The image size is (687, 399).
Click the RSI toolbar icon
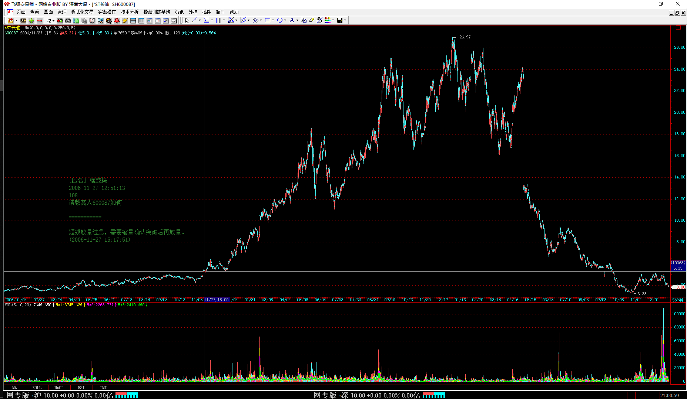(x=23, y=21)
